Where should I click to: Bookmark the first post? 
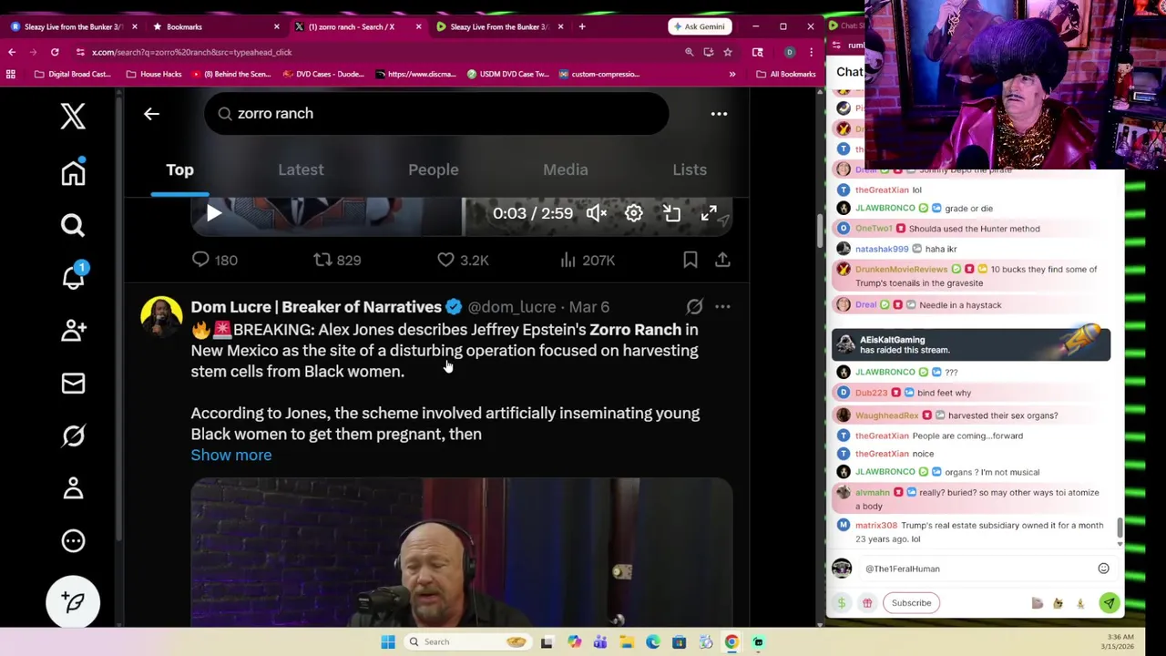[x=690, y=260]
